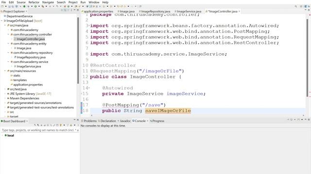
Task: Switch to the ImageService.java editor tab
Action: 188,12
